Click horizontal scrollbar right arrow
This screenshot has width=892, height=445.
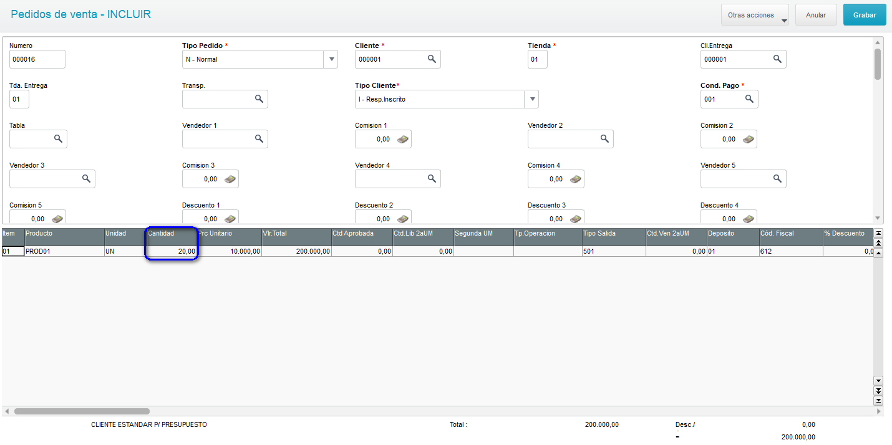[879, 411]
